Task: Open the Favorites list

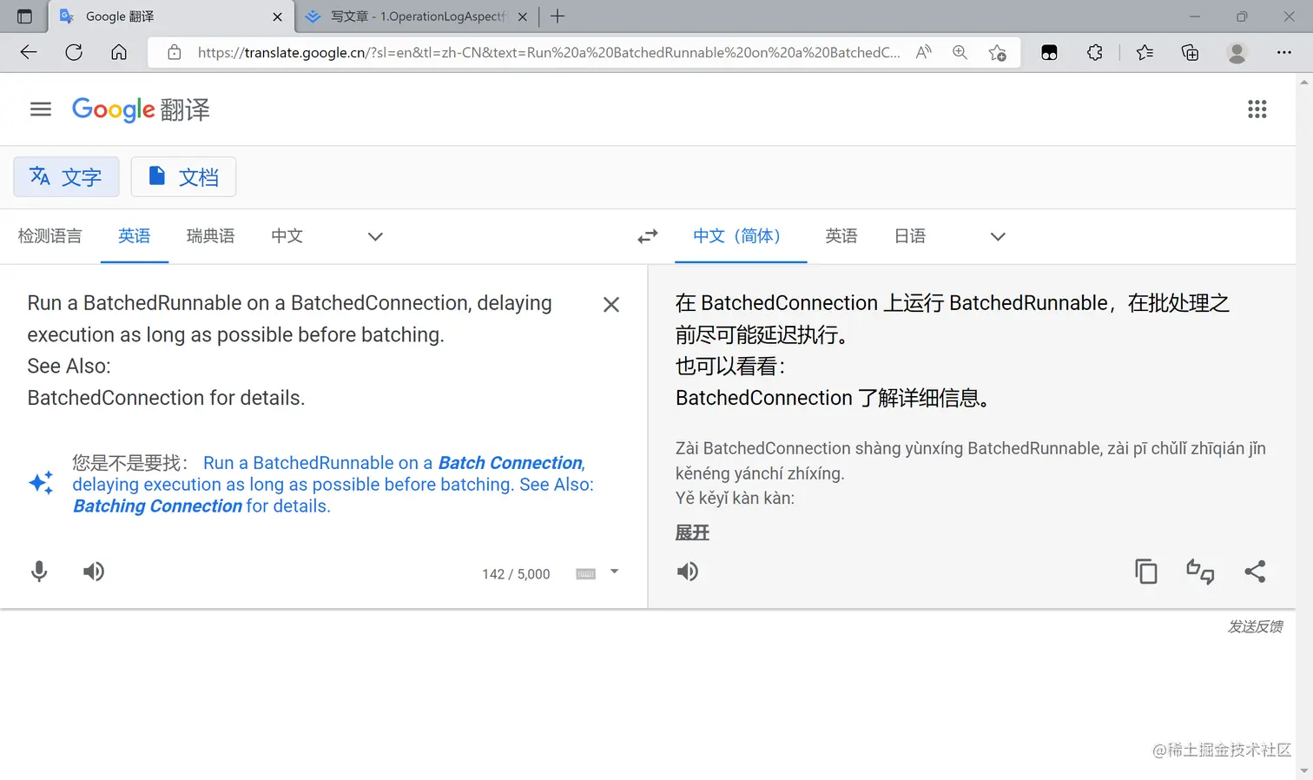Action: [1145, 52]
